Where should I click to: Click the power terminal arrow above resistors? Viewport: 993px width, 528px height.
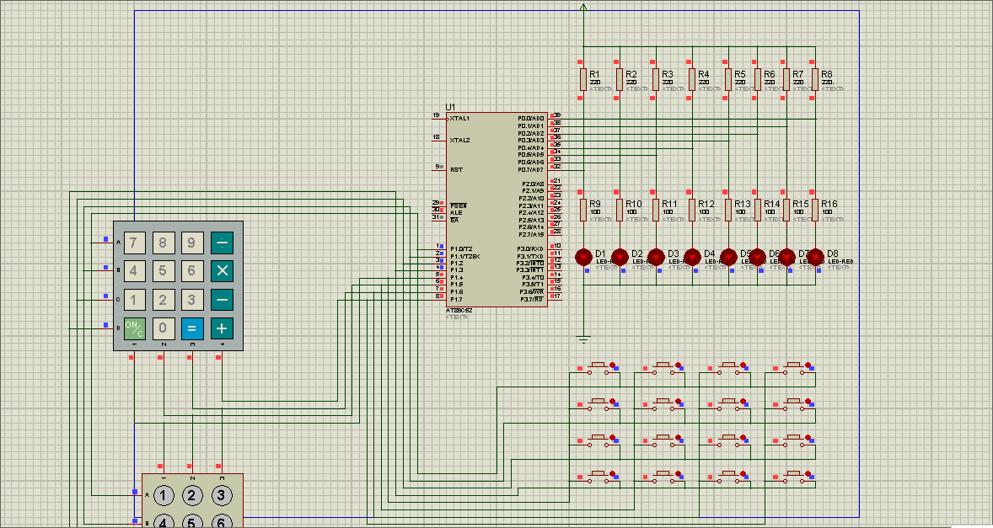(x=582, y=8)
